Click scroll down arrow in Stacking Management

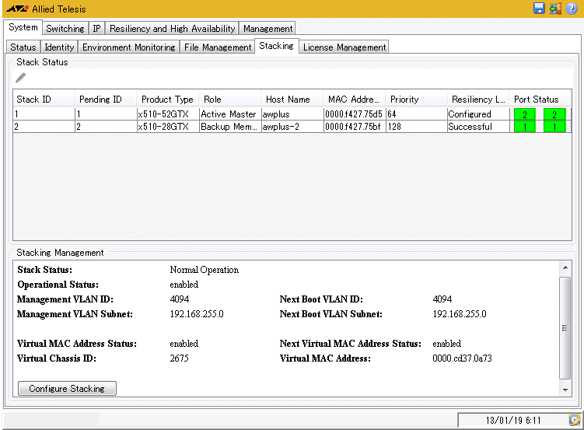pos(565,390)
